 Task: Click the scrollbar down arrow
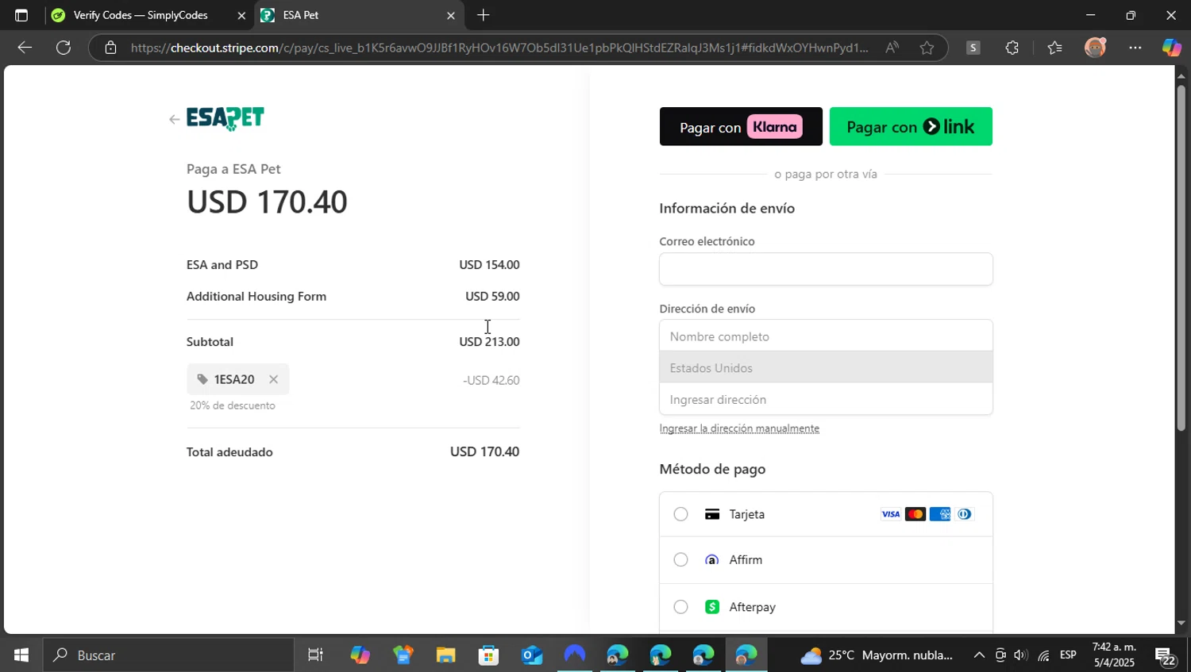coord(1181,624)
